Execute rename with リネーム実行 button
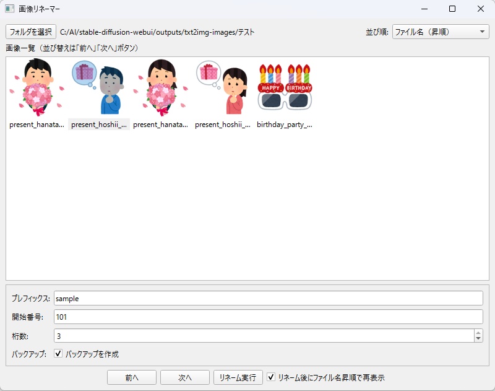 tap(238, 377)
